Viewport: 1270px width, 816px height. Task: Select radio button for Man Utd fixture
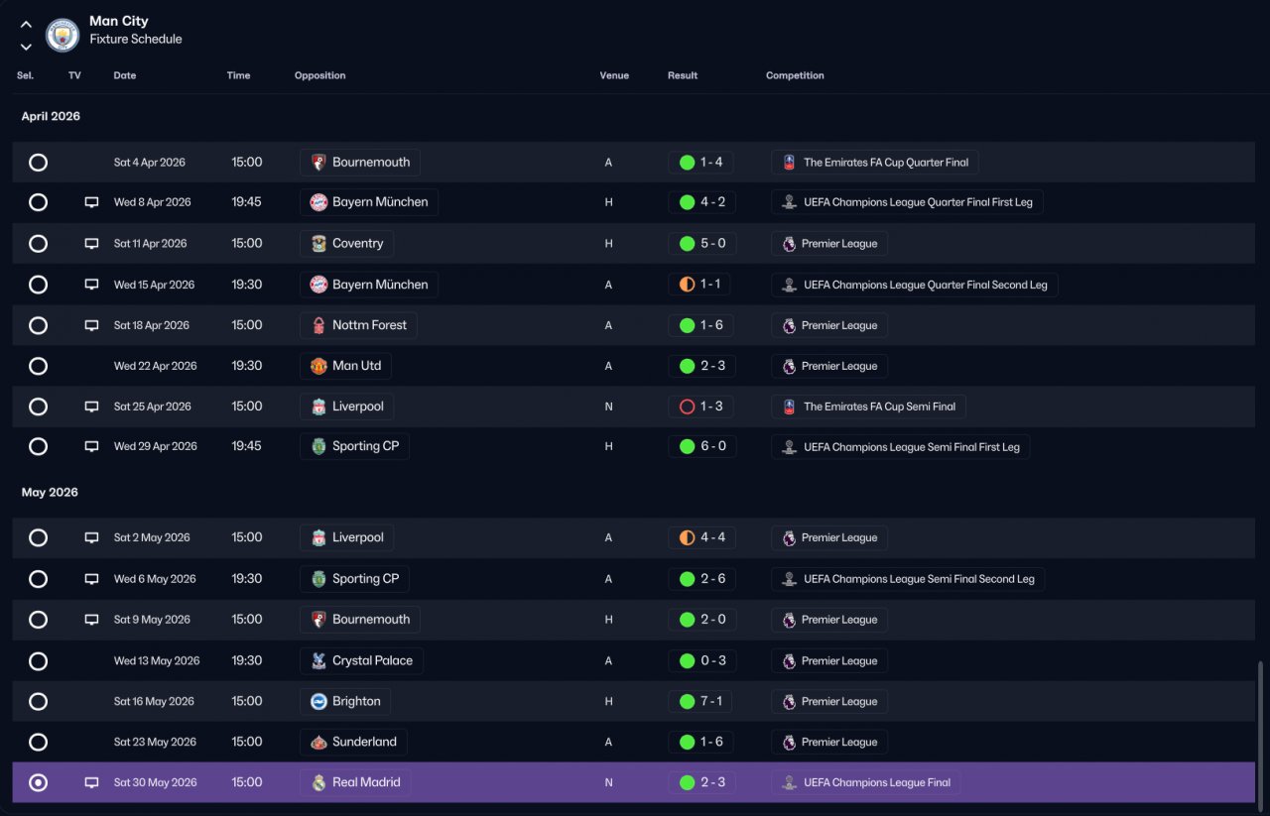tap(38, 366)
